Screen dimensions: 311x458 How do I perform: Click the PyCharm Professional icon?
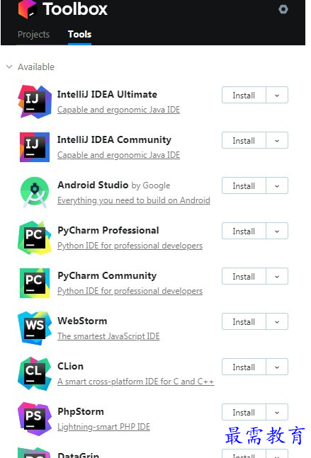[35, 238]
